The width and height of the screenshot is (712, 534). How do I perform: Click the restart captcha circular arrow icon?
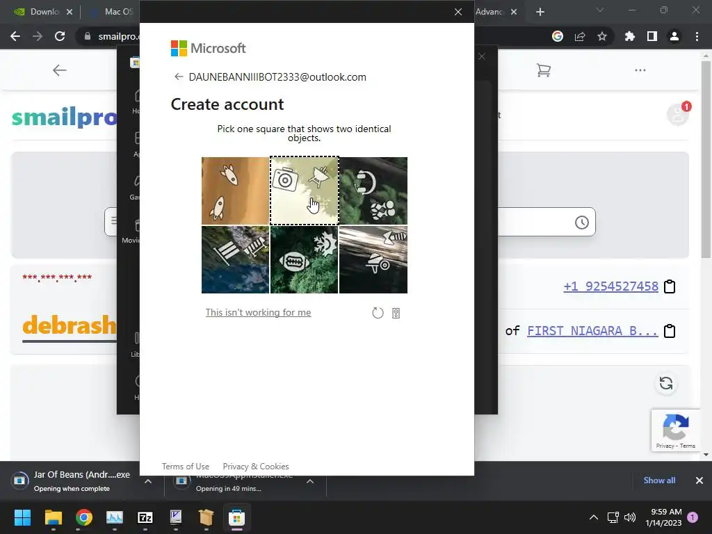(378, 313)
